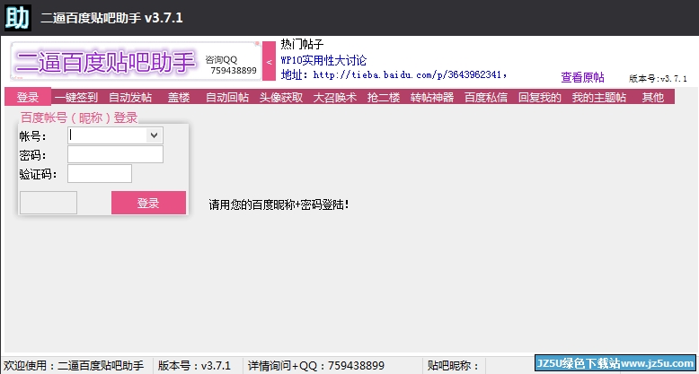Open the 转帖神器 tab
This screenshot has width=699, height=374.
tap(432, 97)
